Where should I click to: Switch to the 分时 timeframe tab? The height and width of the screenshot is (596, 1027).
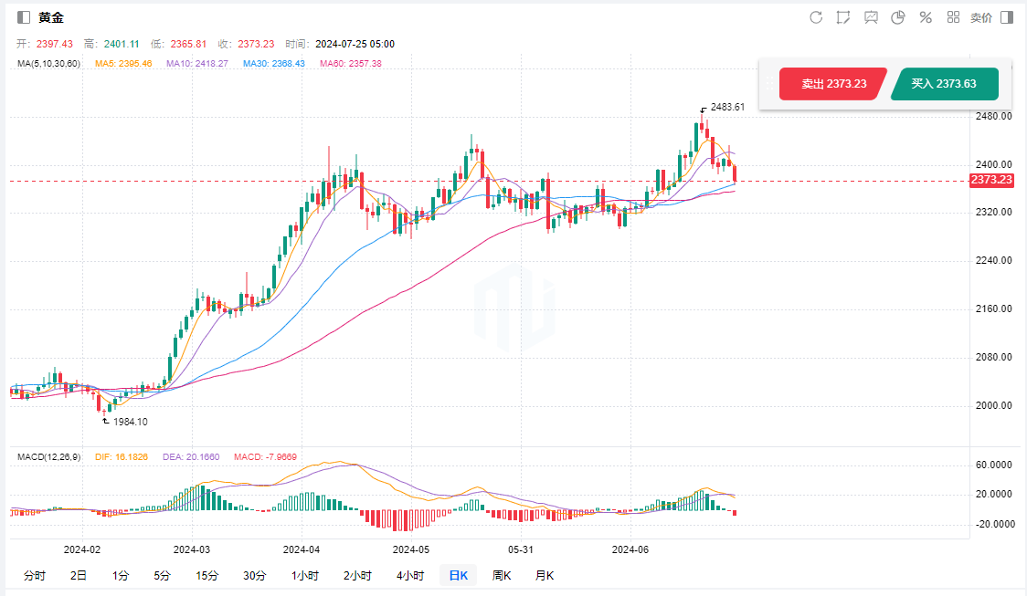pyautogui.click(x=34, y=575)
